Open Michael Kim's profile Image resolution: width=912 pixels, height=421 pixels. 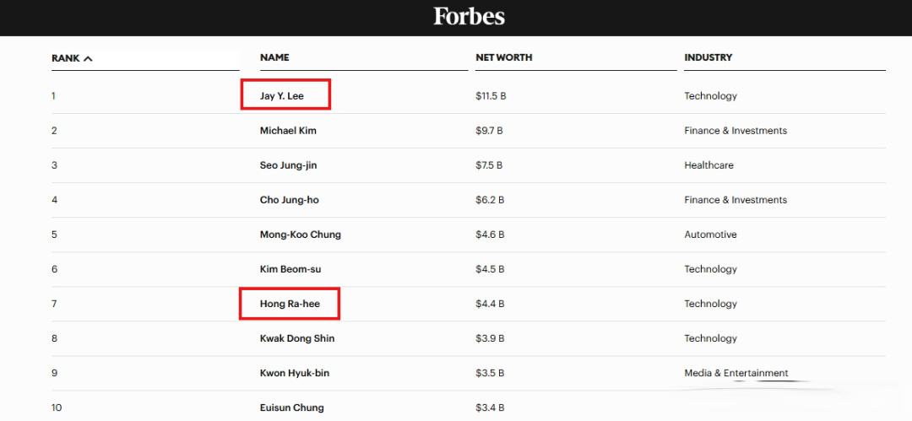(288, 131)
